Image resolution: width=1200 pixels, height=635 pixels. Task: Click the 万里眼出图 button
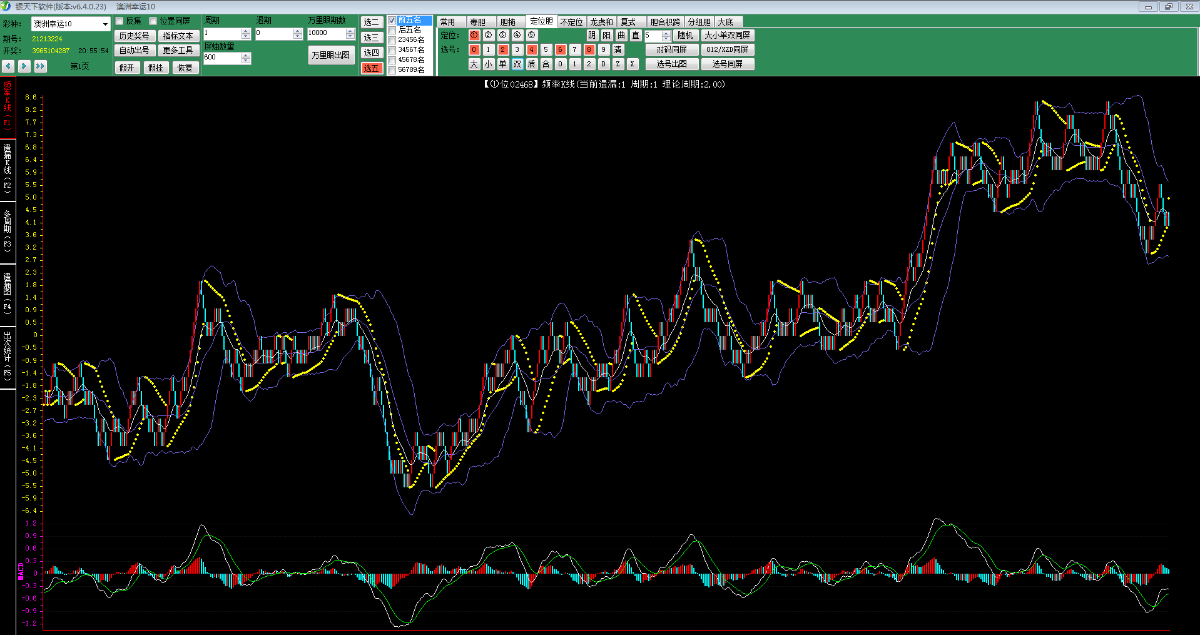331,55
